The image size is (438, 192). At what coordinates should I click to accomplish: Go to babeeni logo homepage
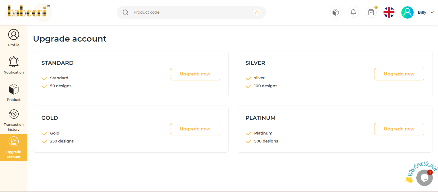point(27,11)
